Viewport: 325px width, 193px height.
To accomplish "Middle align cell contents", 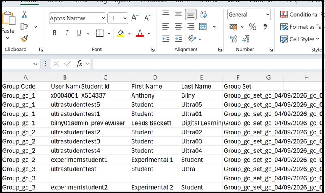I will [x=178, y=14].
